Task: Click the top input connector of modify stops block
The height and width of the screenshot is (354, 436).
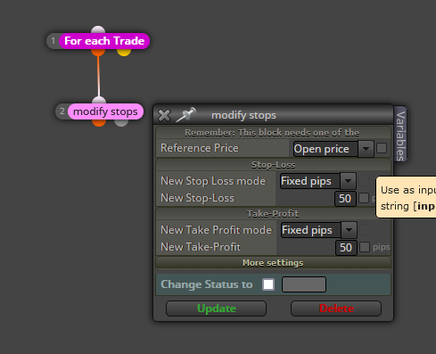Action: pos(99,100)
